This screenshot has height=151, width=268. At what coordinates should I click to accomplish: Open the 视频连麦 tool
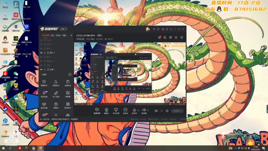(44, 94)
